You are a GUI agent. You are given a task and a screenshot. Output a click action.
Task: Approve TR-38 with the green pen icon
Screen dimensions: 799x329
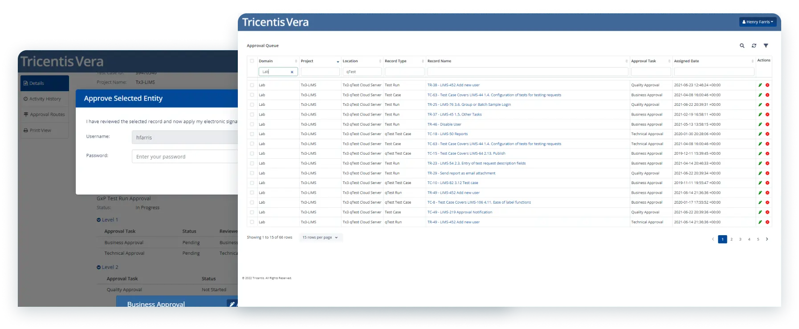pos(760,85)
